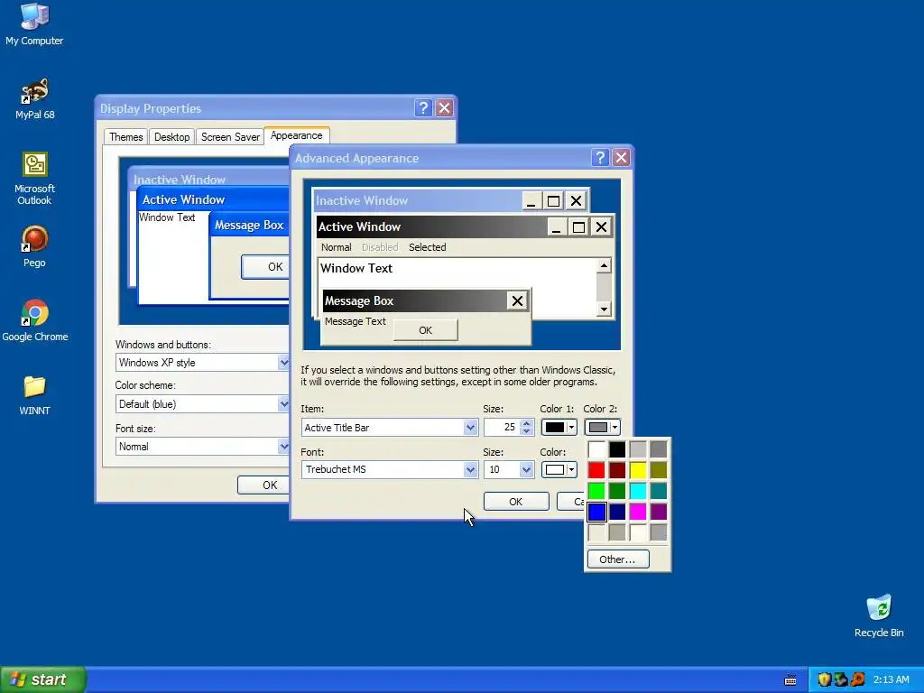Switch to the Themes tab
The height and width of the screenshot is (693, 924).
tap(125, 137)
